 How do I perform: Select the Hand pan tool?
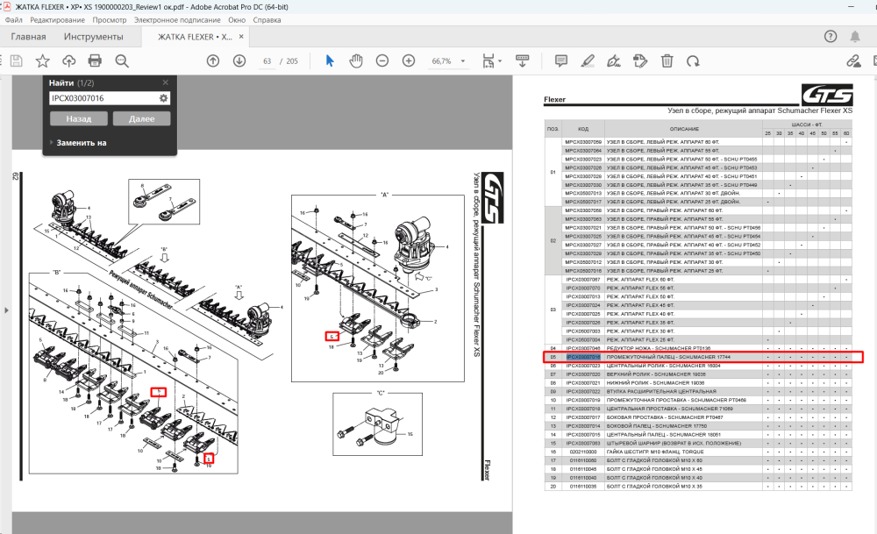(x=356, y=61)
